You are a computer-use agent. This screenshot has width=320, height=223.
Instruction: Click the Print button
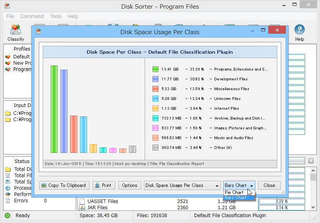point(104,185)
